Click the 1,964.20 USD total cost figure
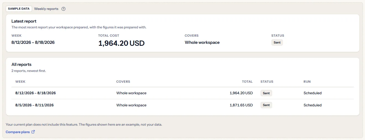This screenshot has height=140, width=365. point(121,43)
